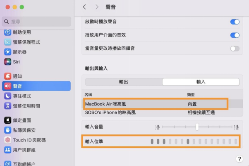Screen dimensions: 249x166
Task: Click low-volume microphone icon beside input slider
Action: 158,127
